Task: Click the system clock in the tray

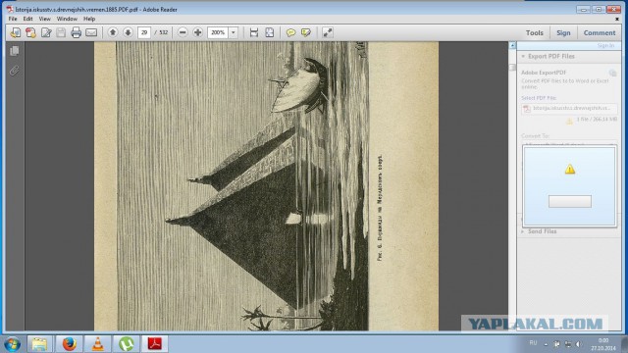Action: pos(602,344)
